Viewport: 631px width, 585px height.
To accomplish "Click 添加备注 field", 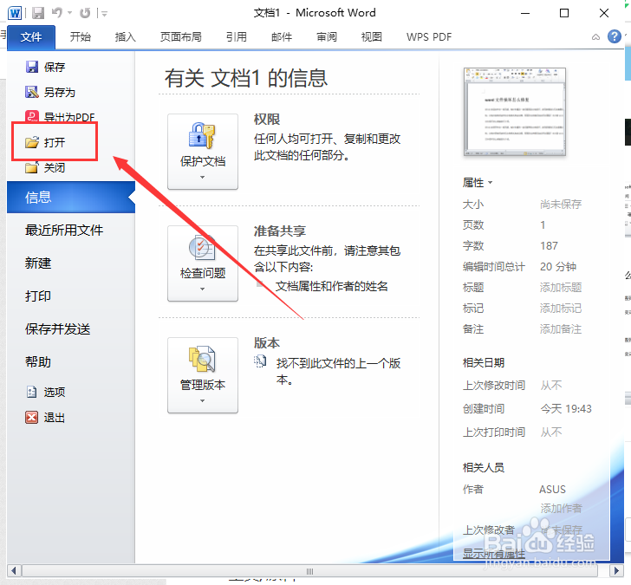I will [561, 329].
